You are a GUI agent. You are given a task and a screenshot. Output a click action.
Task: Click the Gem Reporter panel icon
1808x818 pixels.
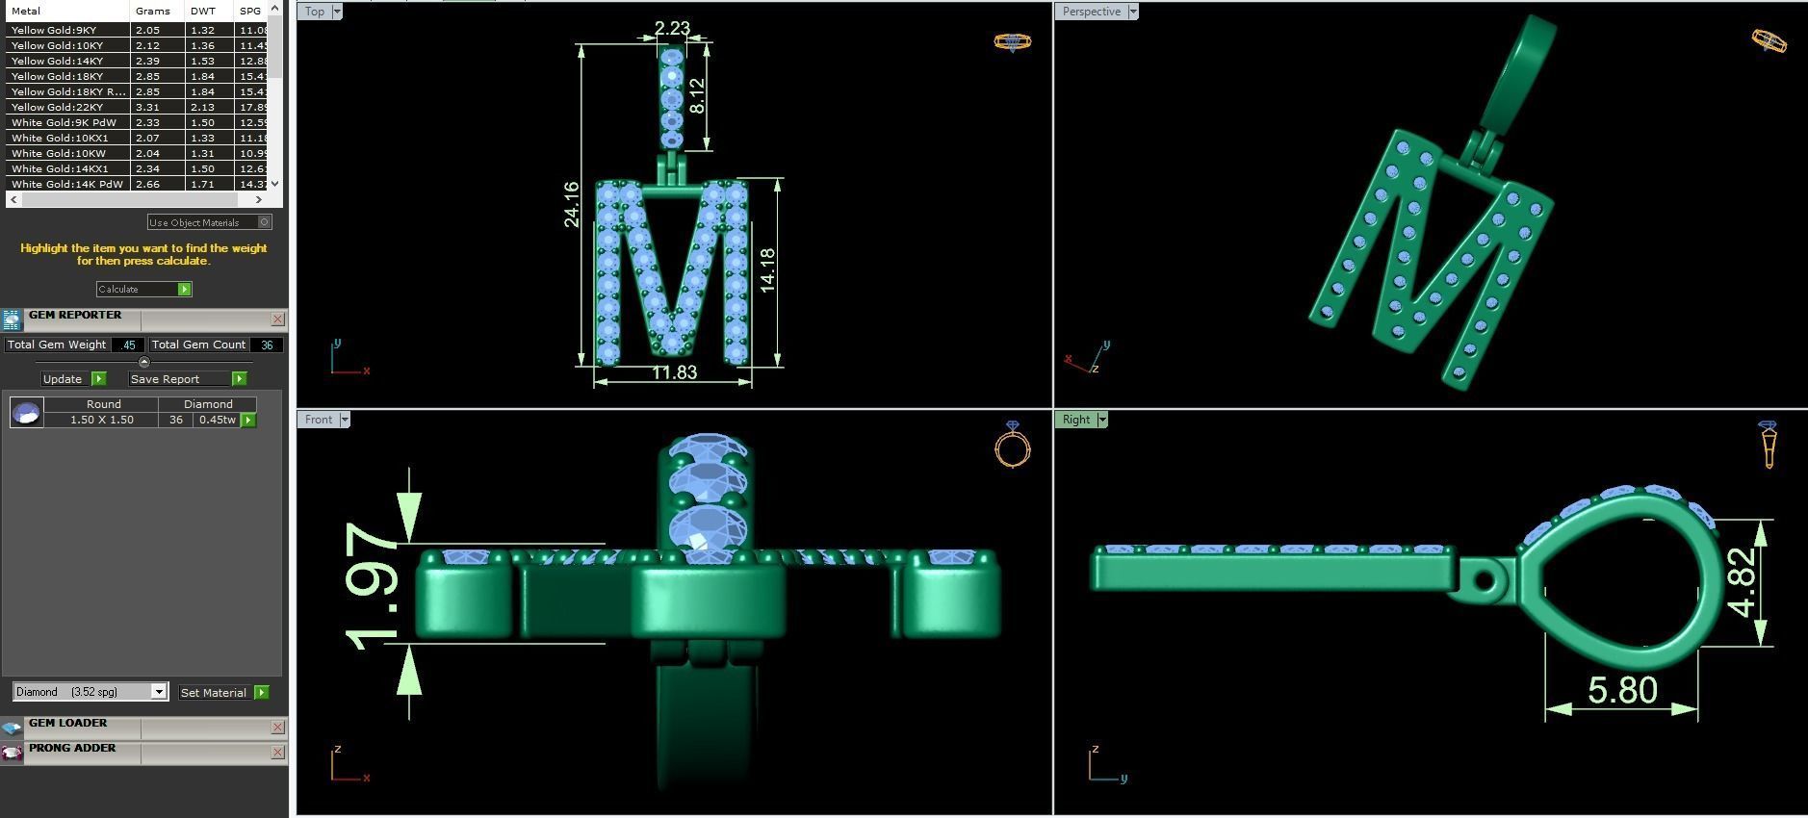(12, 320)
